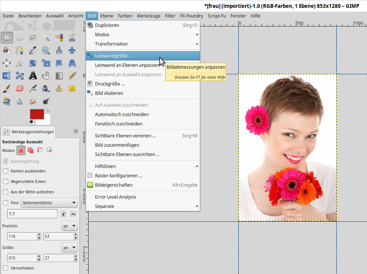Choose the Pencil tool

[x=72, y=76]
